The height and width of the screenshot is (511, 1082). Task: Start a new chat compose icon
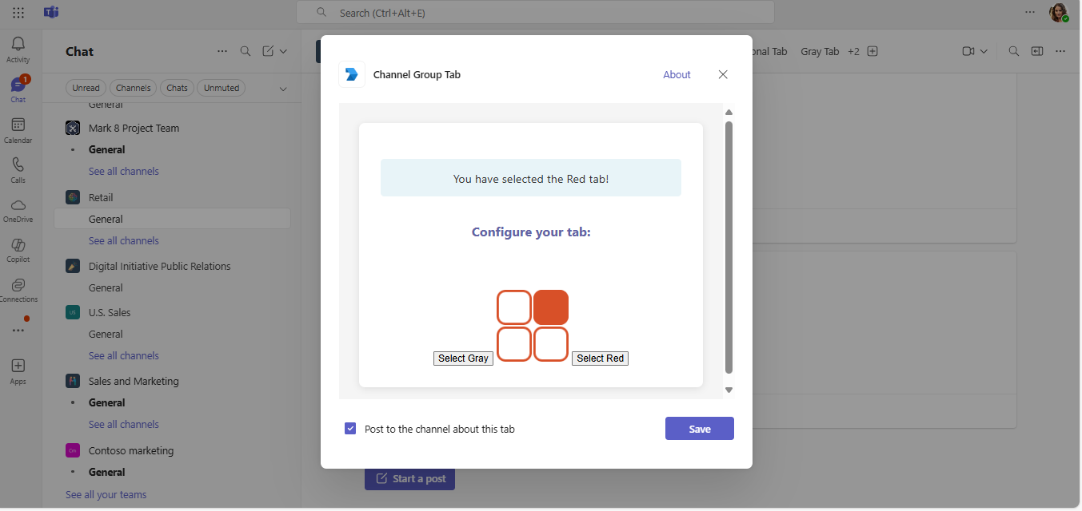[269, 51]
